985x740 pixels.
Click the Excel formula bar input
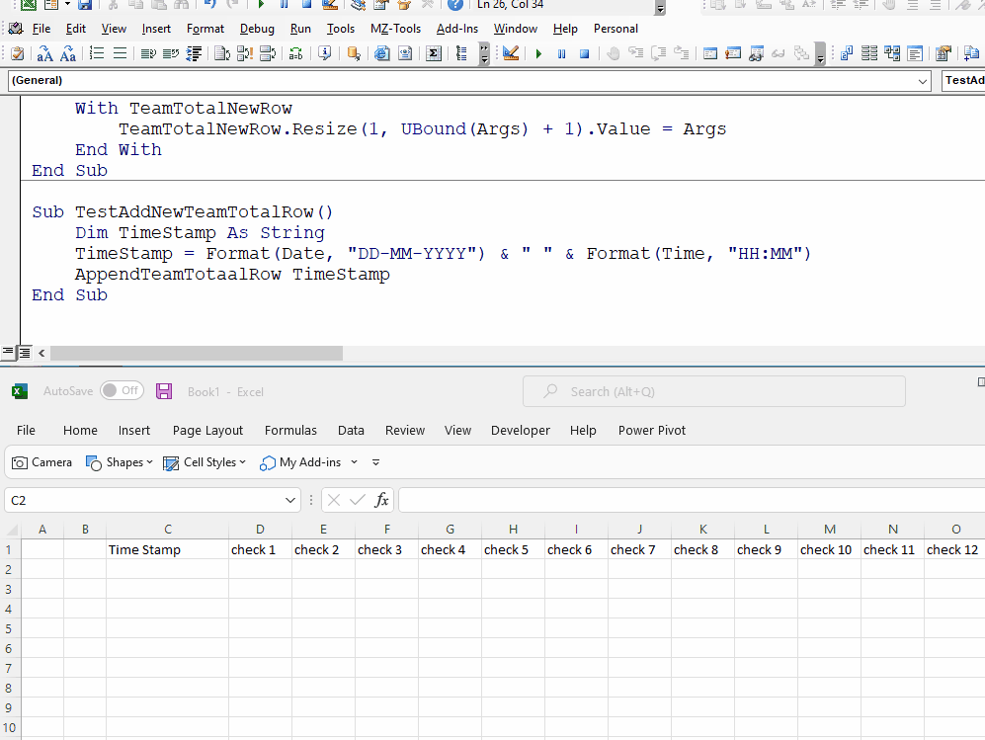coord(692,500)
